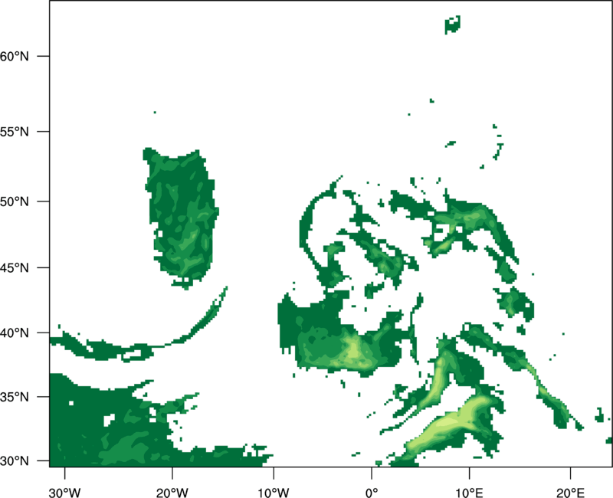Click the 30°N latitude label

click(15, 461)
